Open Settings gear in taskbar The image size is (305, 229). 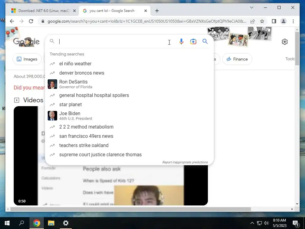[x=66, y=223]
